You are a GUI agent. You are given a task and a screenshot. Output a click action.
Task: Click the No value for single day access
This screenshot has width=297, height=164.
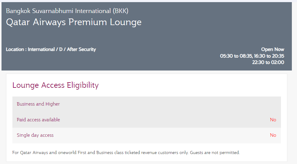point(273,135)
